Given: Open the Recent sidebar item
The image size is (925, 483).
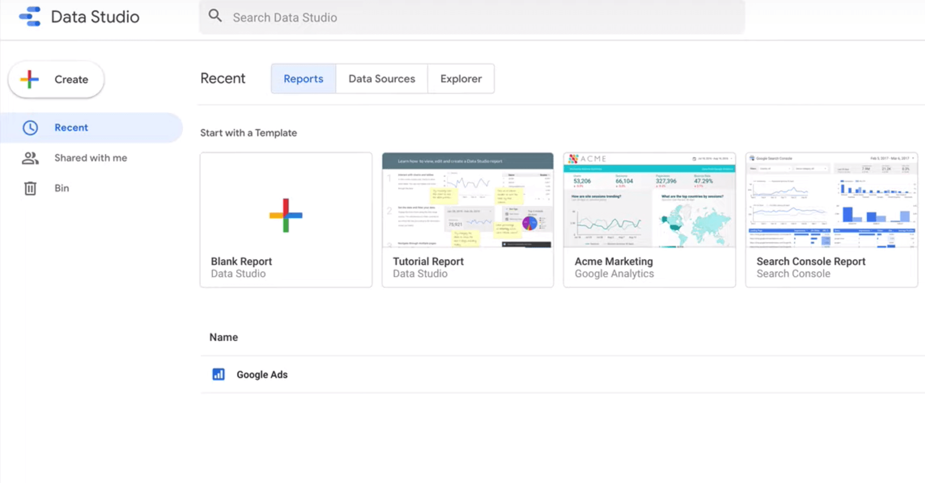Looking at the screenshot, I should [92, 128].
